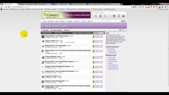Open the Resources navigation menu item
The width and height of the screenshot is (169, 95).
(77, 21)
